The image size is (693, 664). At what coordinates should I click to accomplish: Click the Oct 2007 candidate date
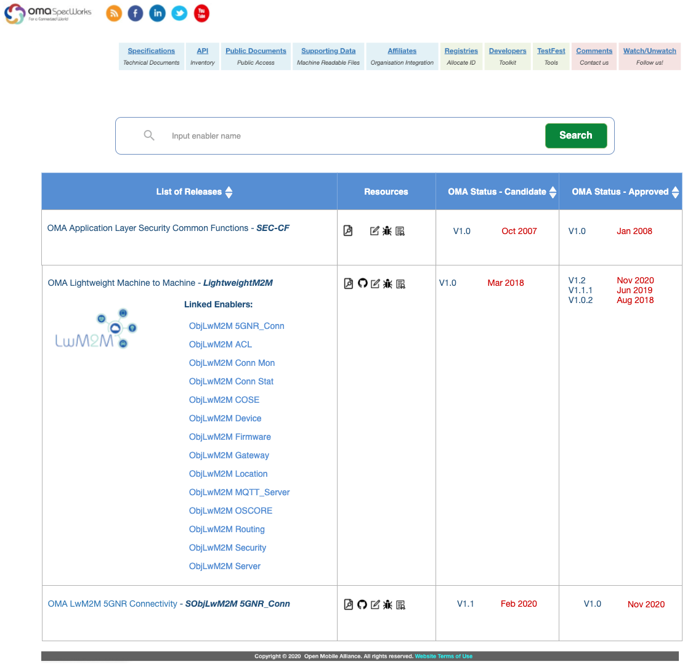(519, 231)
